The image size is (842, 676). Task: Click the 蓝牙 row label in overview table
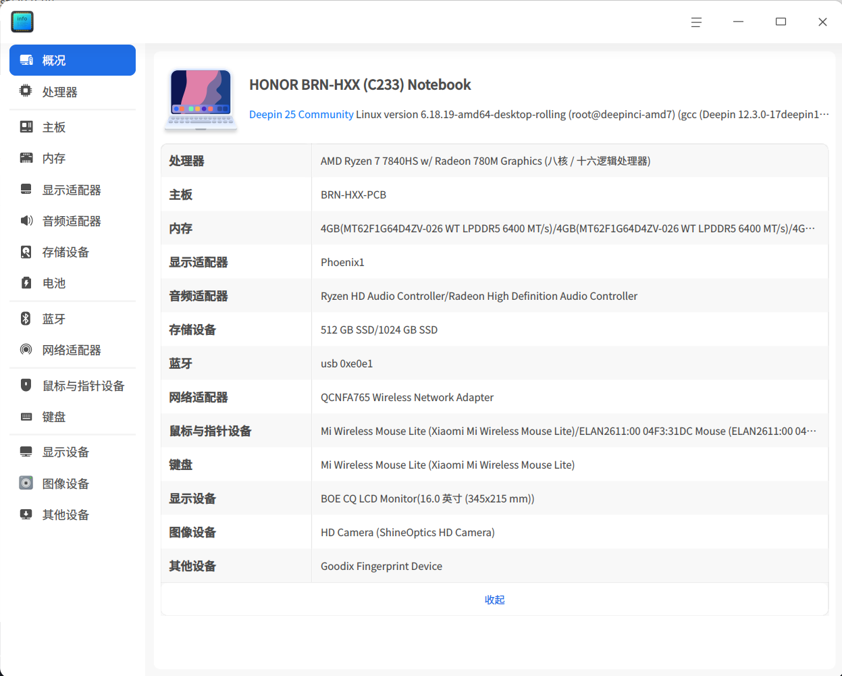(x=181, y=363)
